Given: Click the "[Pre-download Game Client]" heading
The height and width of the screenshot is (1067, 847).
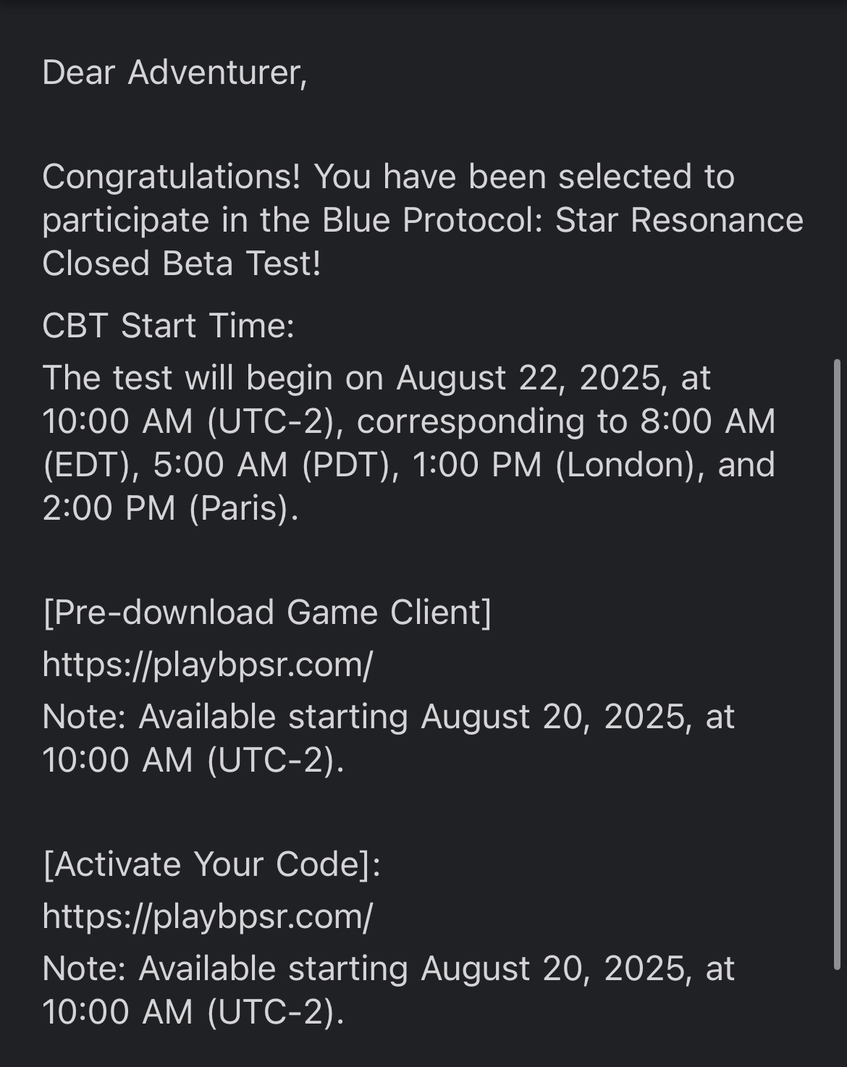Looking at the screenshot, I should coord(267,612).
